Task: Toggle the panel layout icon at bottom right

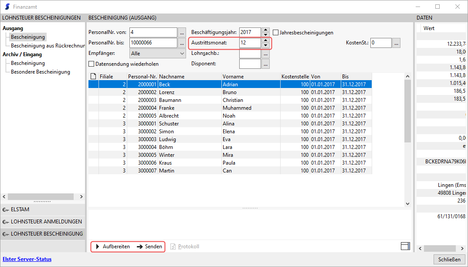Action: coord(405,247)
